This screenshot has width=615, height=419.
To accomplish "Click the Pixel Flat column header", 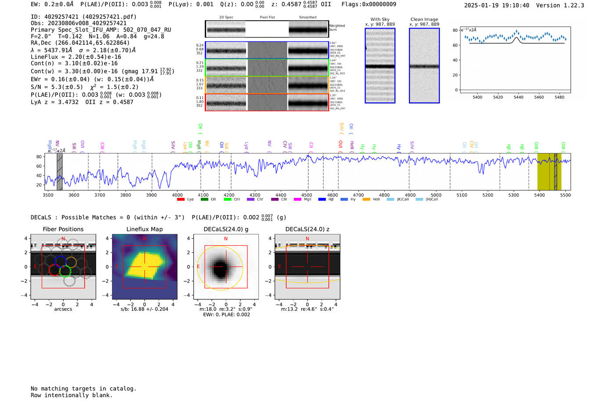I will click(267, 17).
